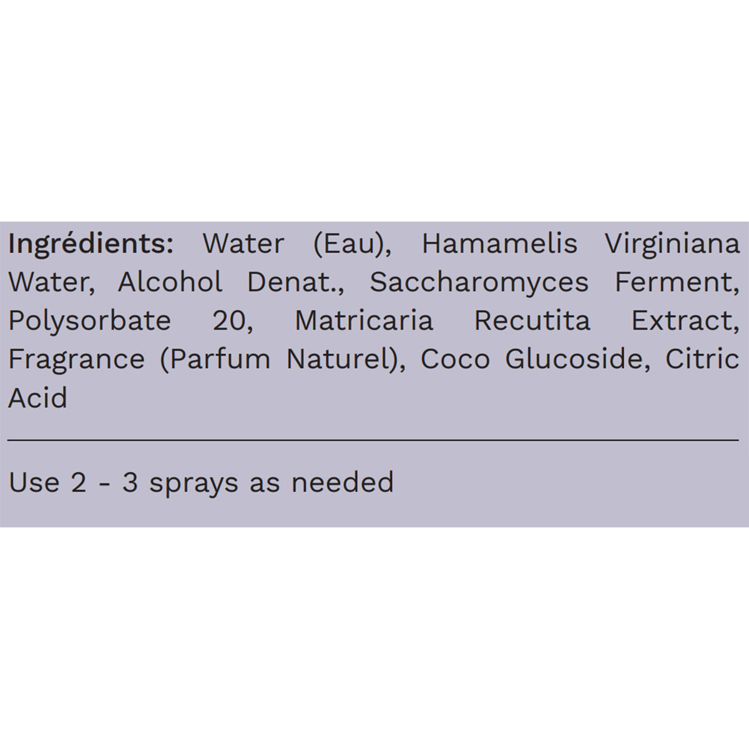Select the word "Polysorbate"
The width and height of the screenshot is (749, 749).
[89, 321]
